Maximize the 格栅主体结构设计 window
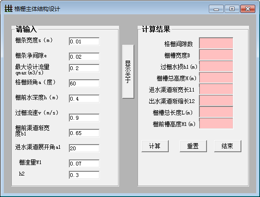This screenshot has width=260, height=197. (232, 9)
